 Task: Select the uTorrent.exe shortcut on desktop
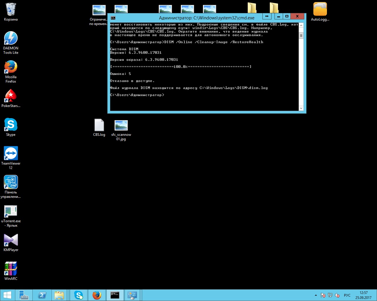(x=11, y=211)
